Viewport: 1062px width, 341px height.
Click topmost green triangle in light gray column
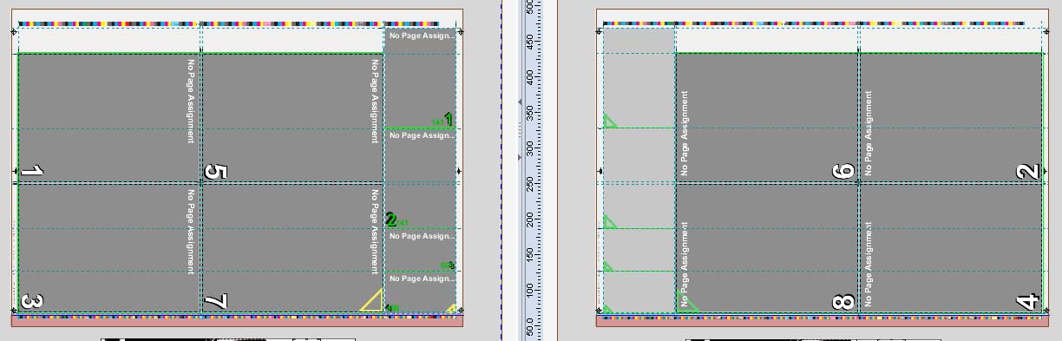(609, 121)
